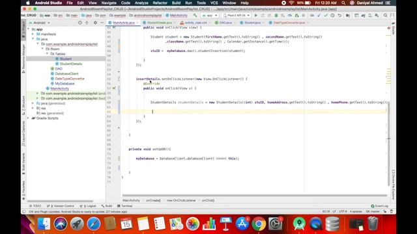417x234 pixels.
Task: Toggle the Resource Manager side panel
Action: [x=23, y=58]
